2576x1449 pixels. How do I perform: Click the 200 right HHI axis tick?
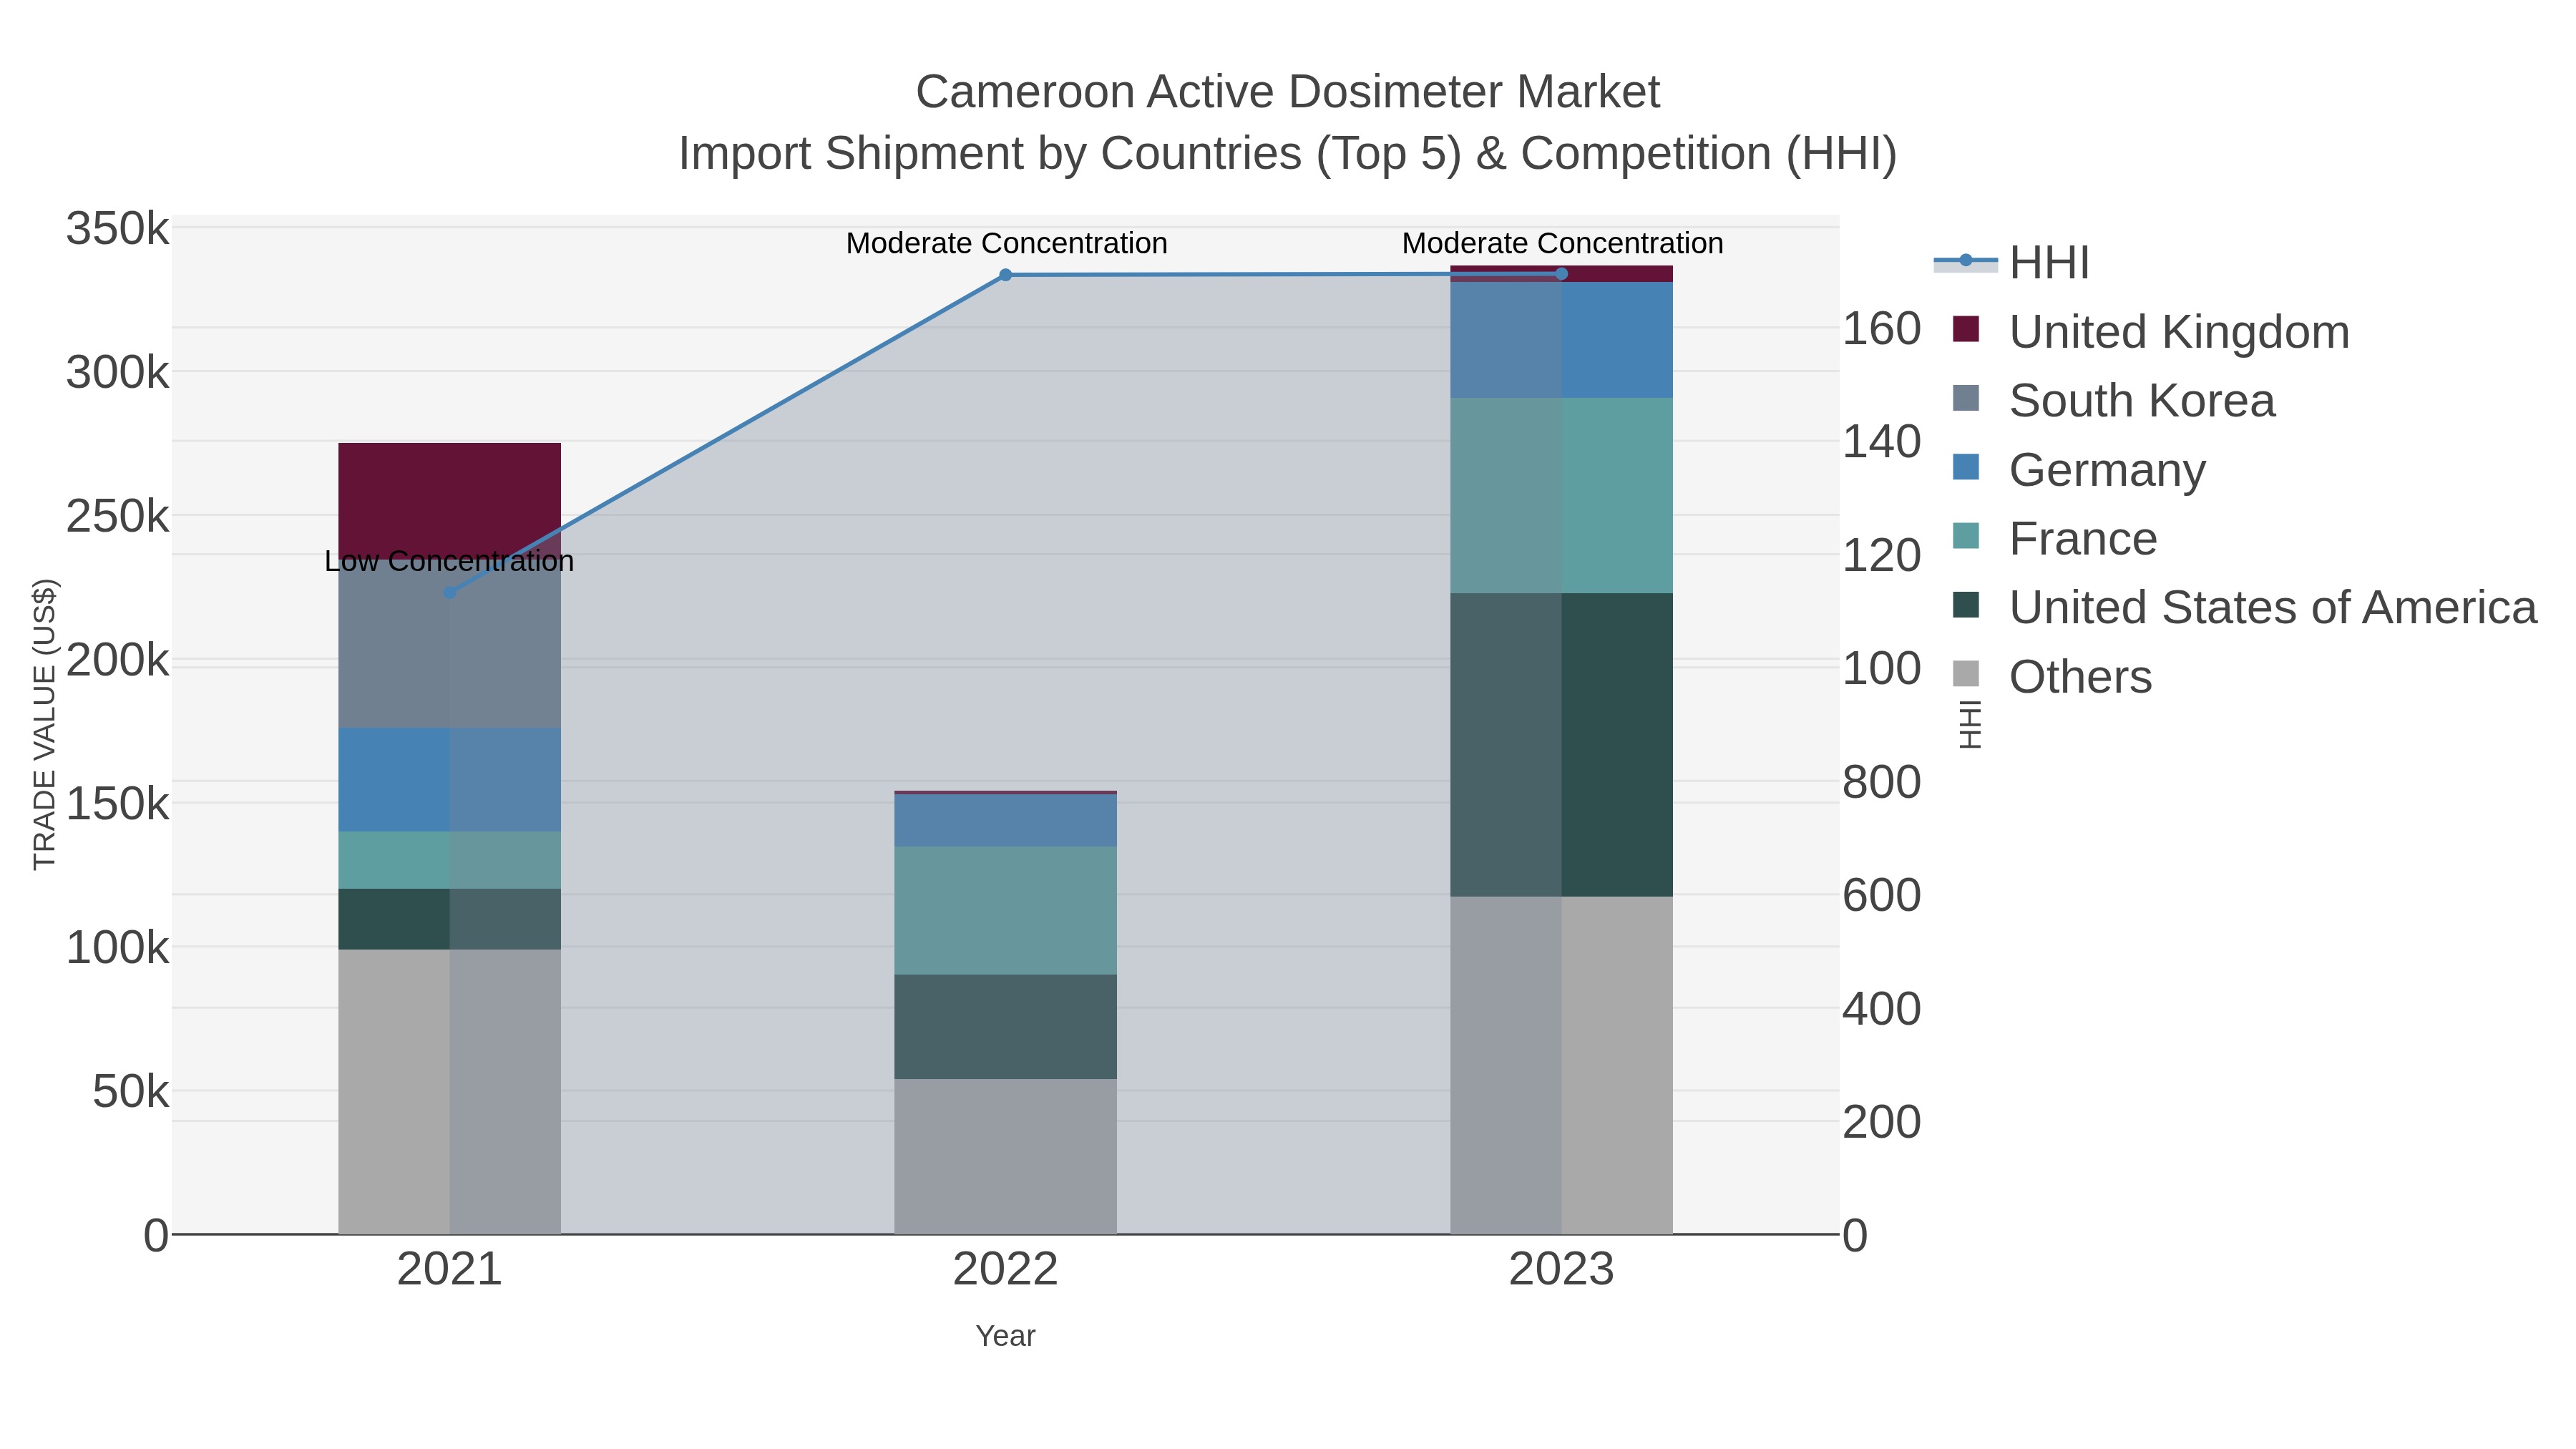pos(1882,1122)
